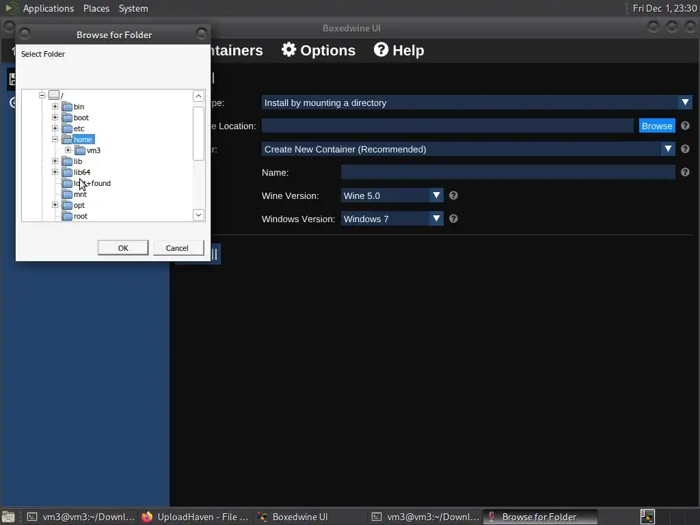Switch to Browse for Folder taskbar item
The width and height of the screenshot is (700, 525).
click(x=540, y=517)
